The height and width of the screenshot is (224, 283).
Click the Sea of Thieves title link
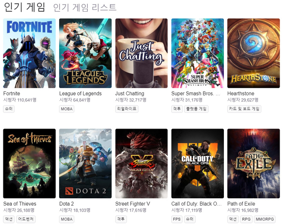[20, 204]
